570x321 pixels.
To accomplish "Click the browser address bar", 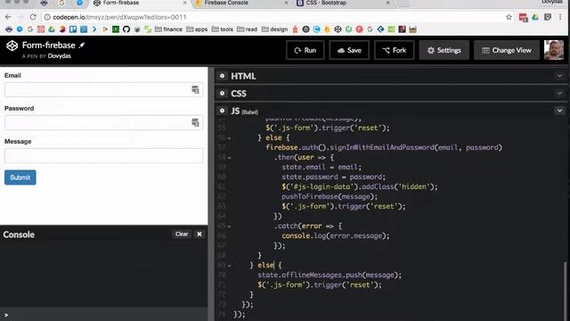I will click(273, 17).
